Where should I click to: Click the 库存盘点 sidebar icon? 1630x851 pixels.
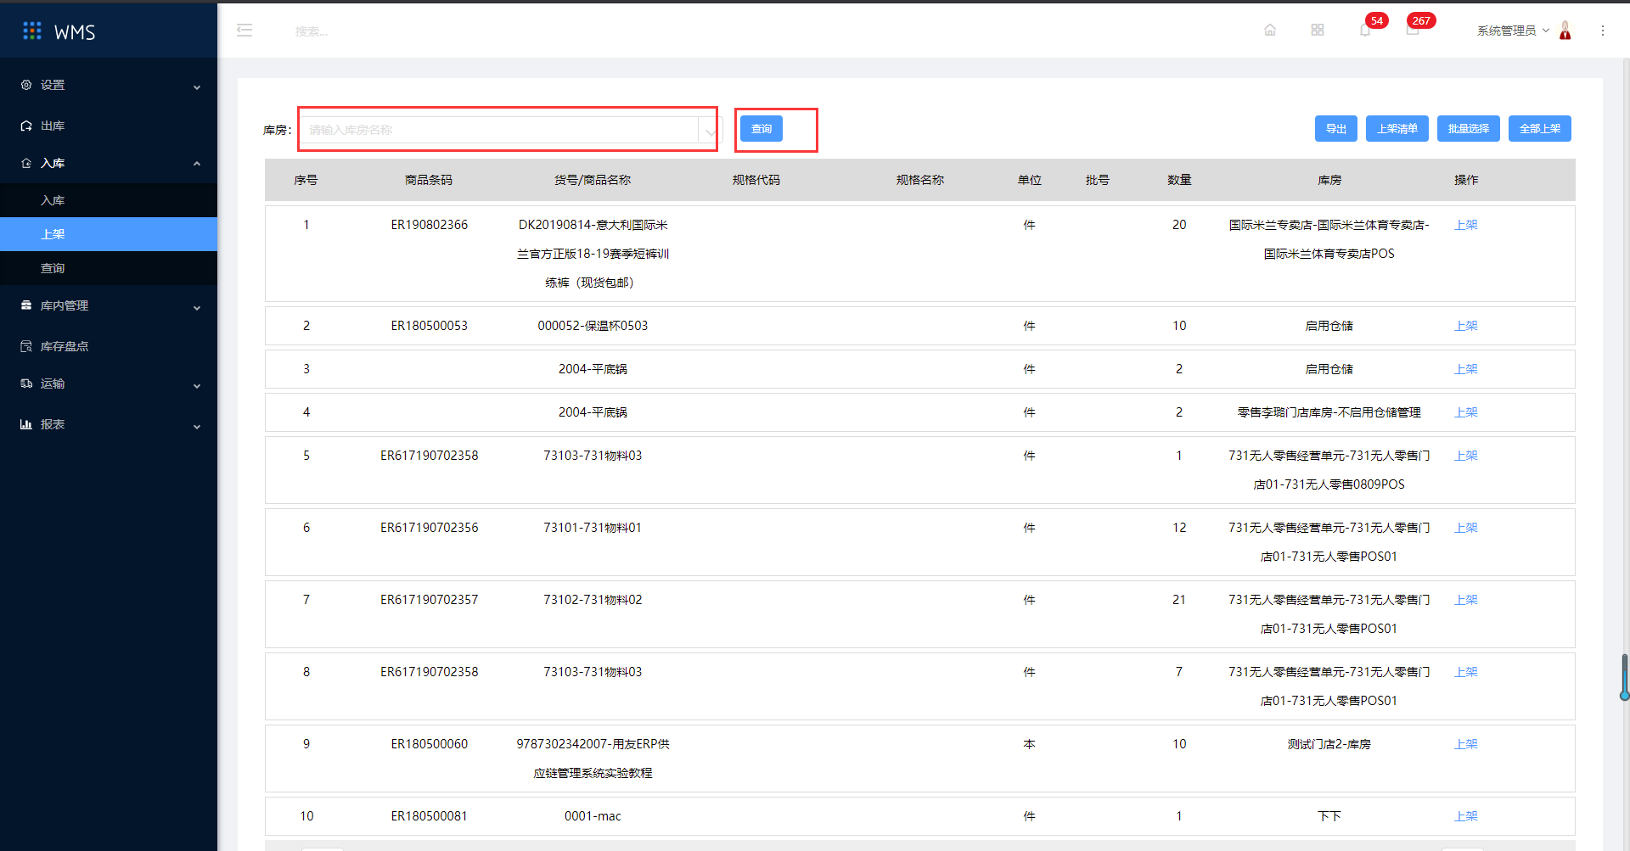26,346
